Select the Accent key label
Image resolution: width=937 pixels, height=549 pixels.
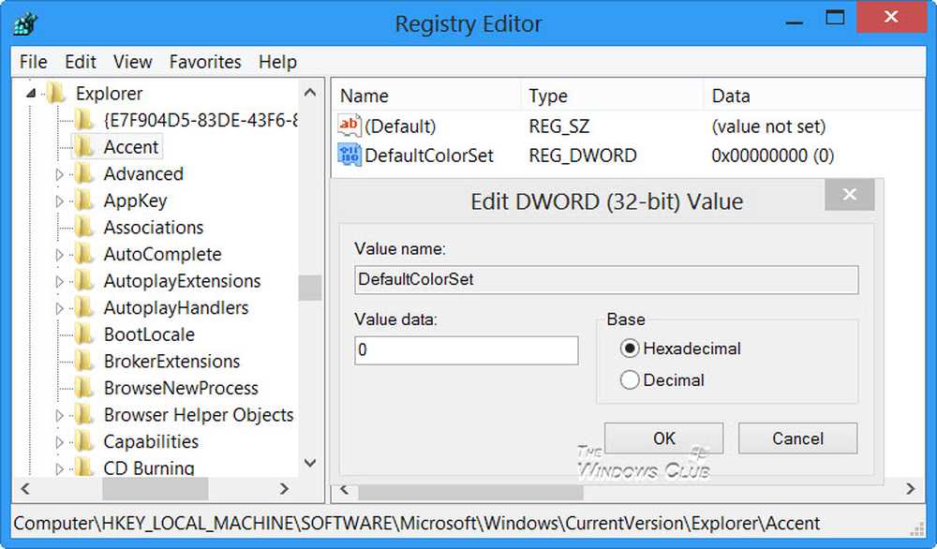pyautogui.click(x=131, y=147)
